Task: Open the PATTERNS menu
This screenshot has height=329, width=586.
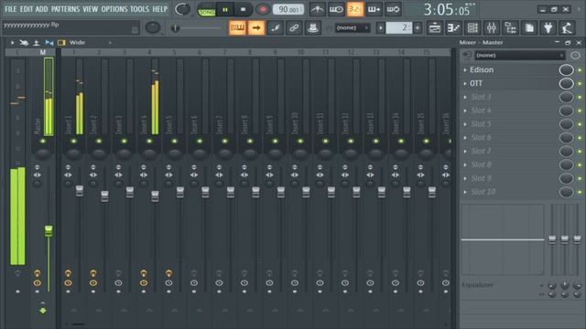Action: (x=65, y=9)
